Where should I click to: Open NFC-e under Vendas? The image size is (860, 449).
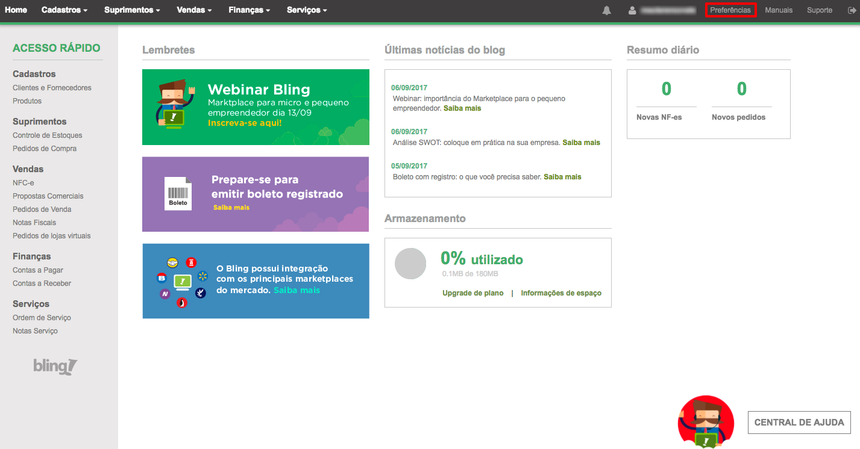24,183
